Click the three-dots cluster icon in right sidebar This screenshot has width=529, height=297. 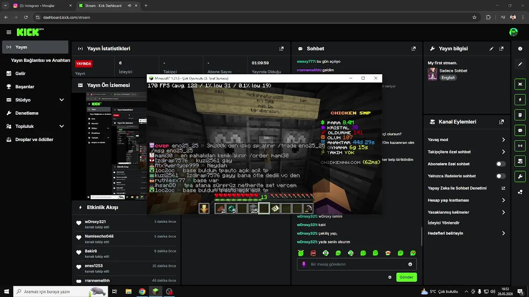[x=520, y=192]
